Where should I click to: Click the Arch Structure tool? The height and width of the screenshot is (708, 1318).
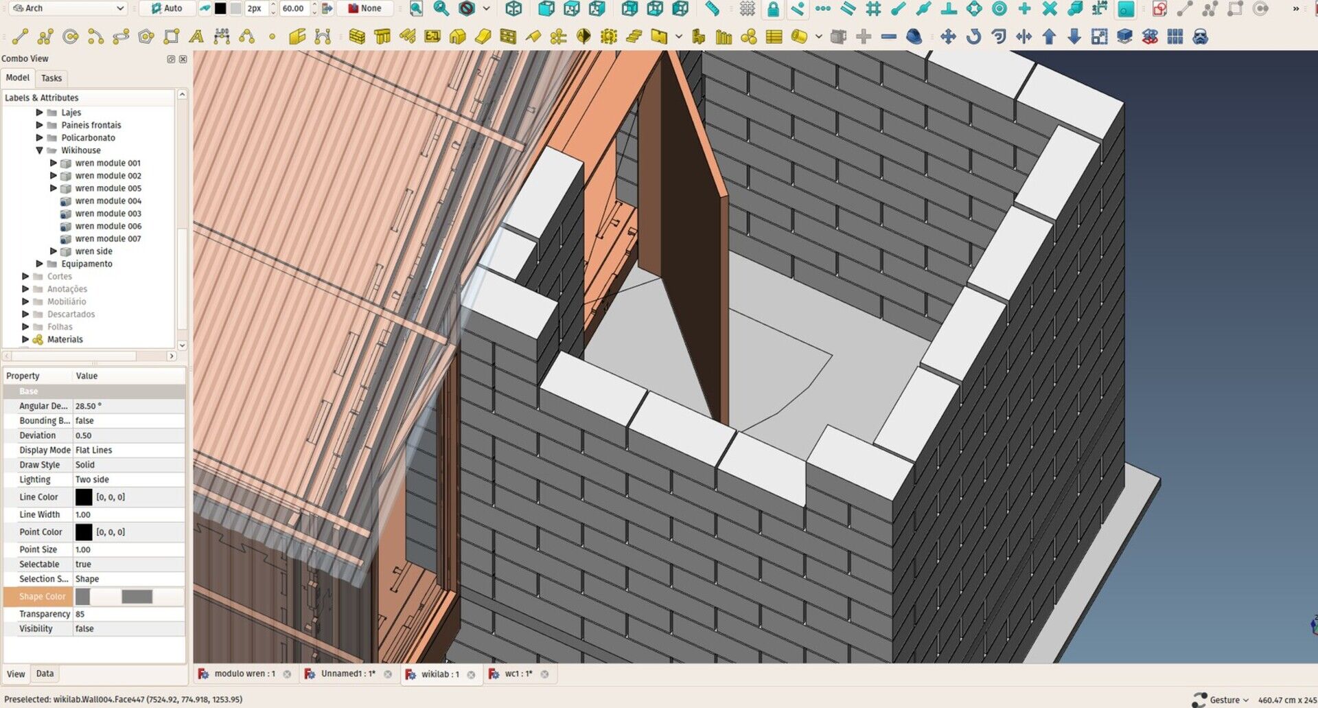pyautogui.click(x=382, y=36)
